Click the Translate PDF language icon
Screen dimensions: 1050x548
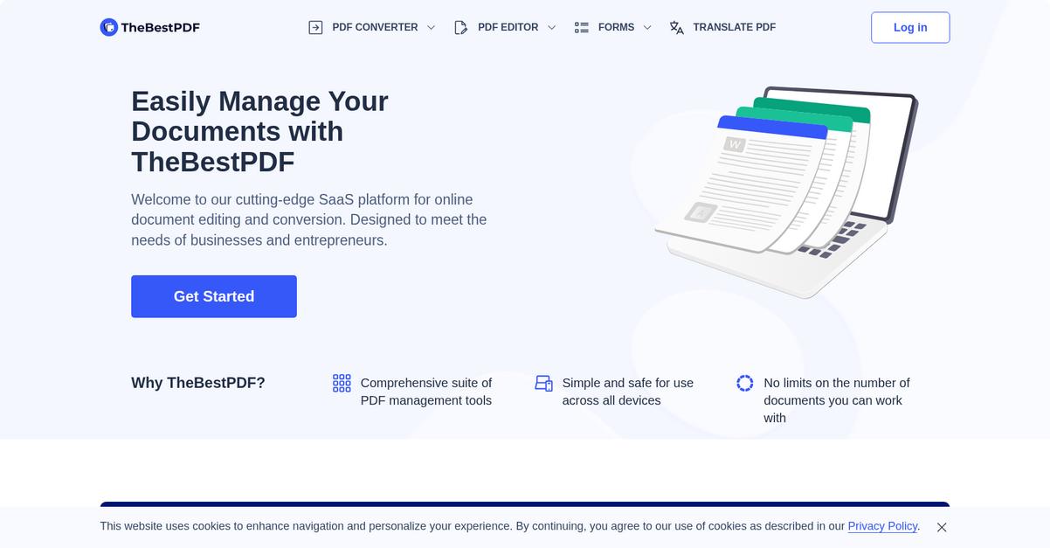(x=677, y=27)
